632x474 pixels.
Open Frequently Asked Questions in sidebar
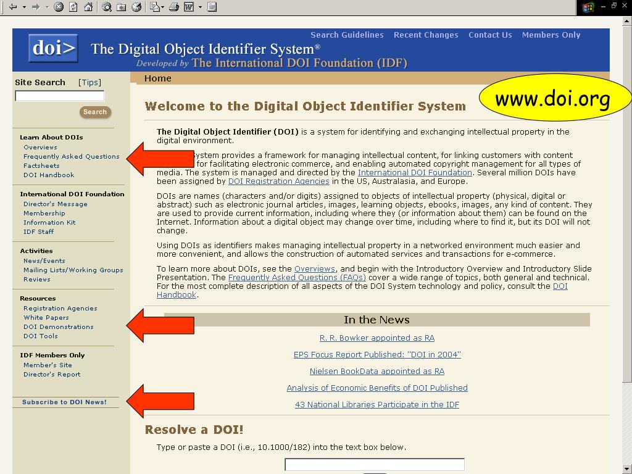(x=72, y=156)
